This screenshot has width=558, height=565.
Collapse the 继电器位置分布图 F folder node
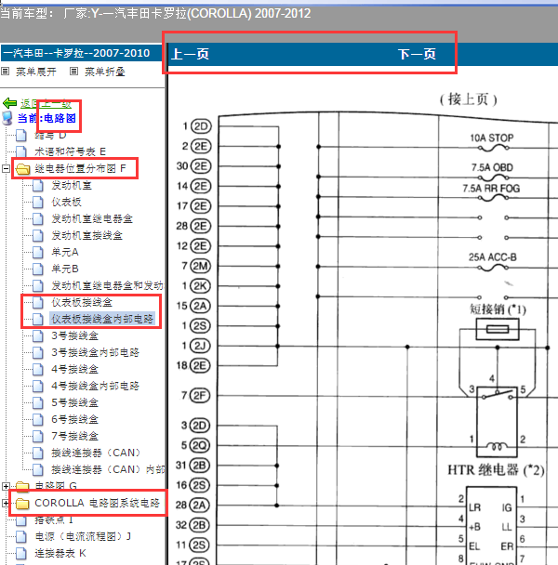tap(6, 168)
